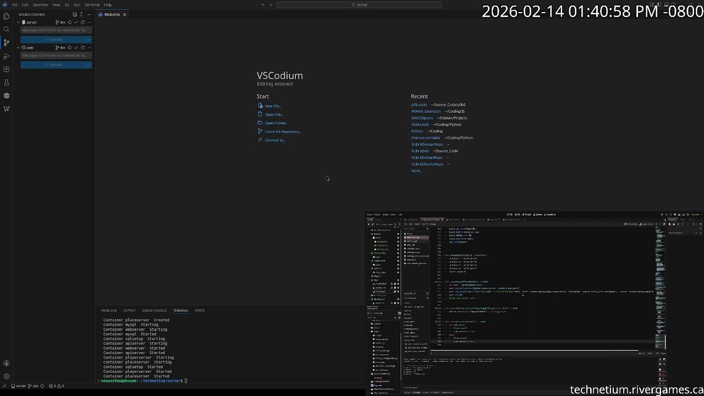Open the Run menu

pos(77,5)
